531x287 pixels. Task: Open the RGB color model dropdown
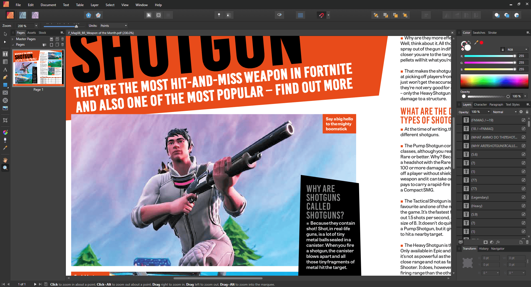click(x=517, y=49)
